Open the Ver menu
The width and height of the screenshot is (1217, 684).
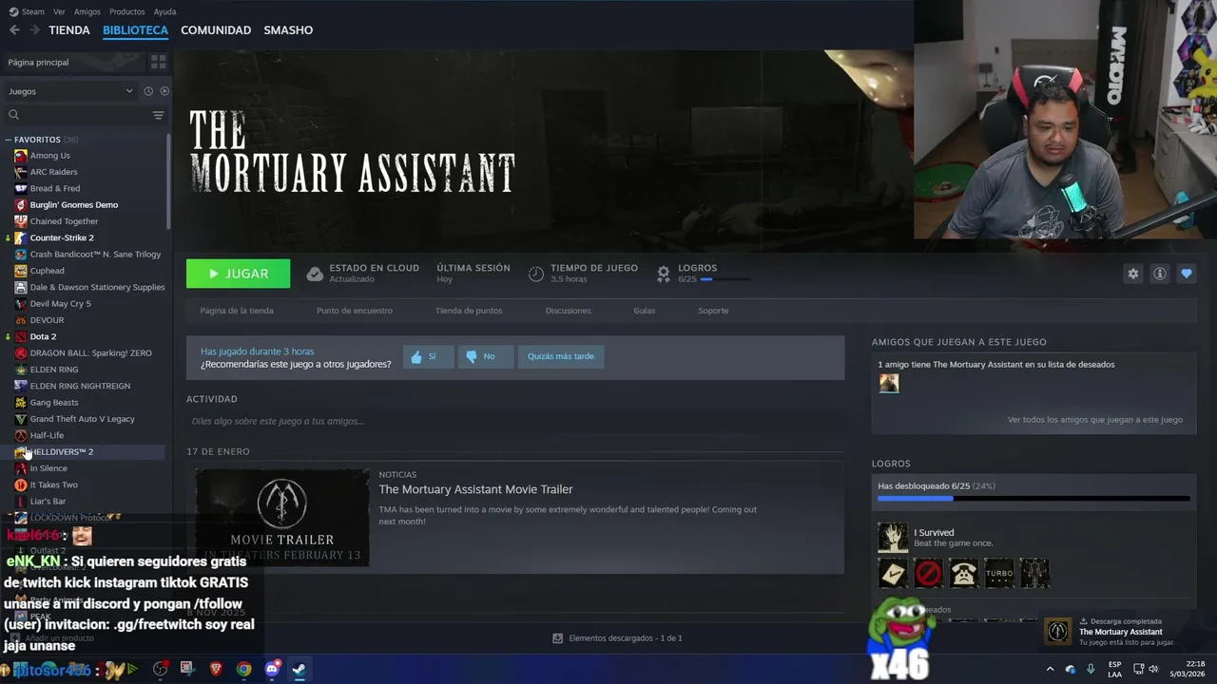point(59,11)
